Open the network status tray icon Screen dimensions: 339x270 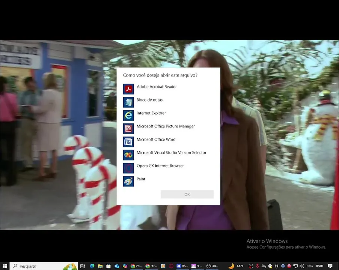click(x=295, y=266)
